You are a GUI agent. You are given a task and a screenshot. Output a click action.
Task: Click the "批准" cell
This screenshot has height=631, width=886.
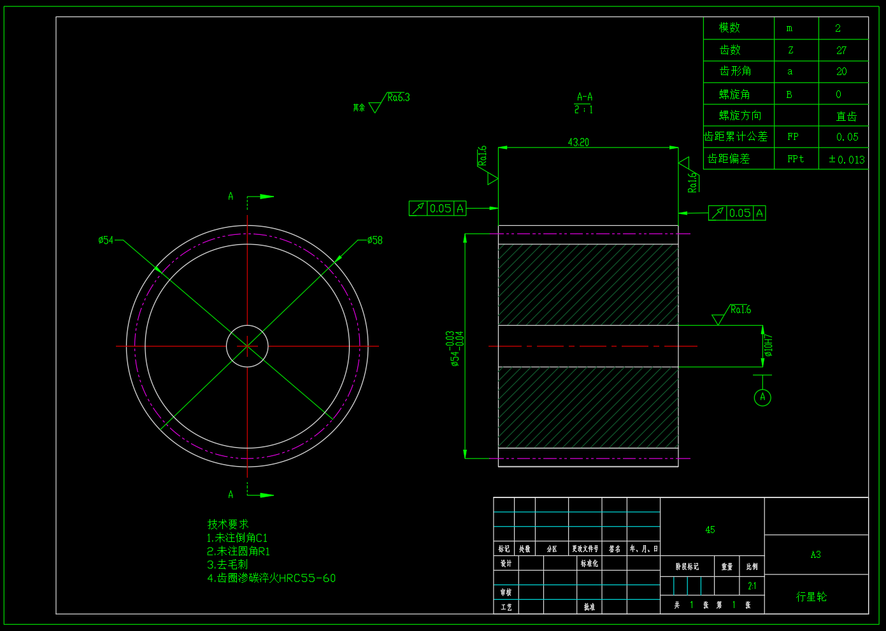589,607
